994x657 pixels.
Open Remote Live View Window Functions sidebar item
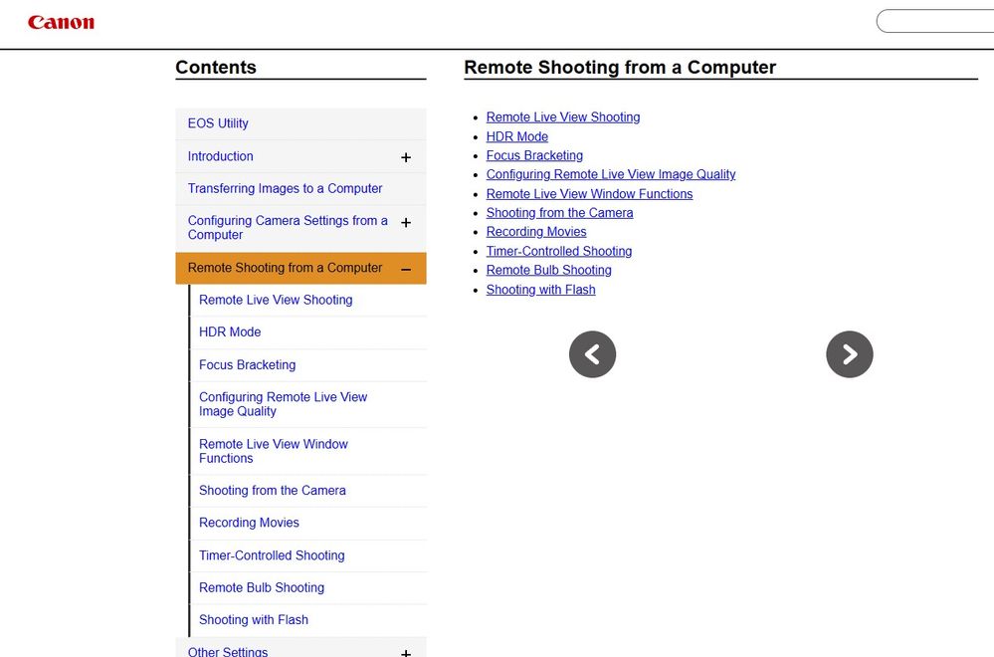pos(274,451)
